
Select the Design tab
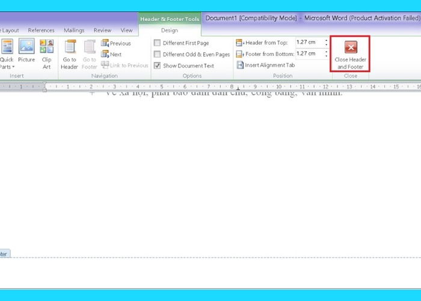coord(170,30)
